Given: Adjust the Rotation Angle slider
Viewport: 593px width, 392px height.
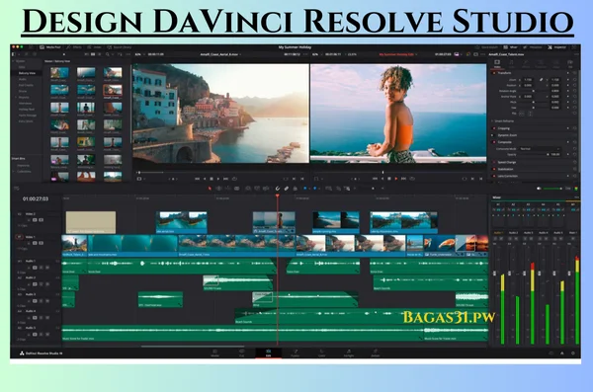Looking at the screenshot, I should point(534,91).
